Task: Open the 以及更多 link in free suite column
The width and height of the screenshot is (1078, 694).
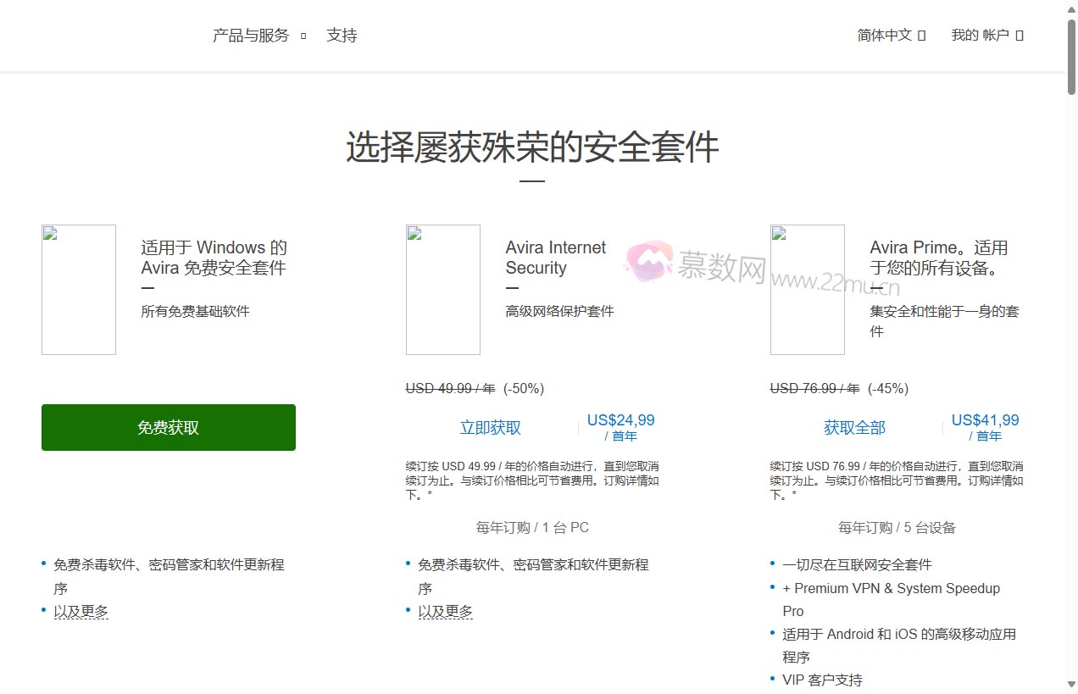Action: pos(81,610)
